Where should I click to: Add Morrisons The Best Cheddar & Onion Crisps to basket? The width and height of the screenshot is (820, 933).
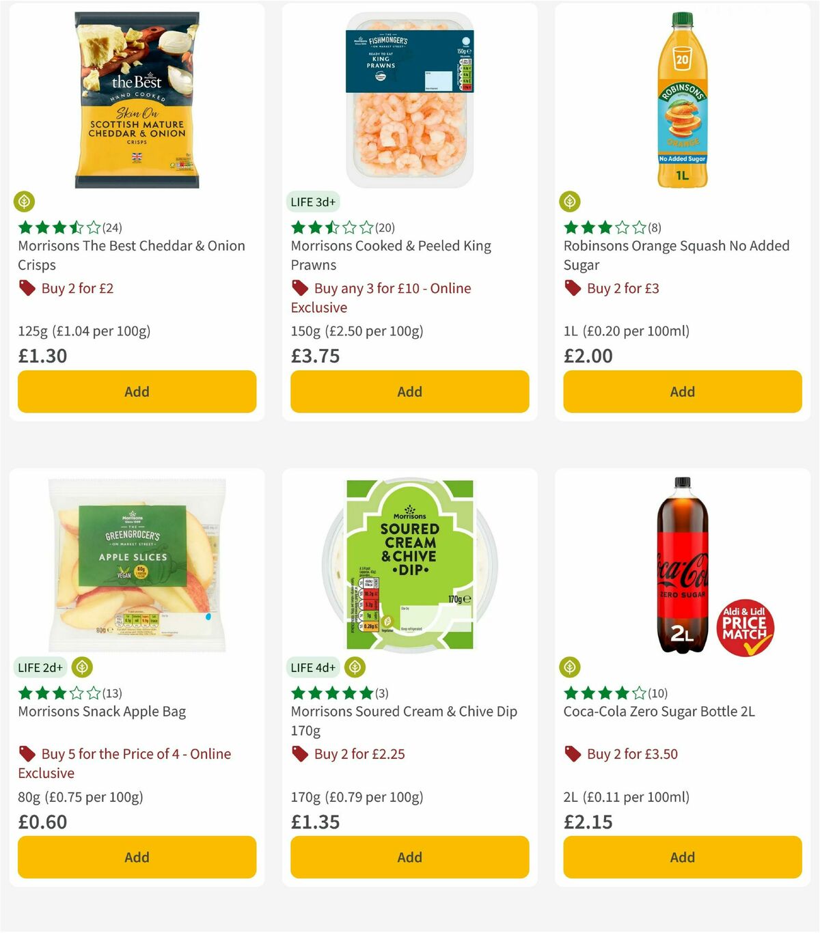(137, 391)
